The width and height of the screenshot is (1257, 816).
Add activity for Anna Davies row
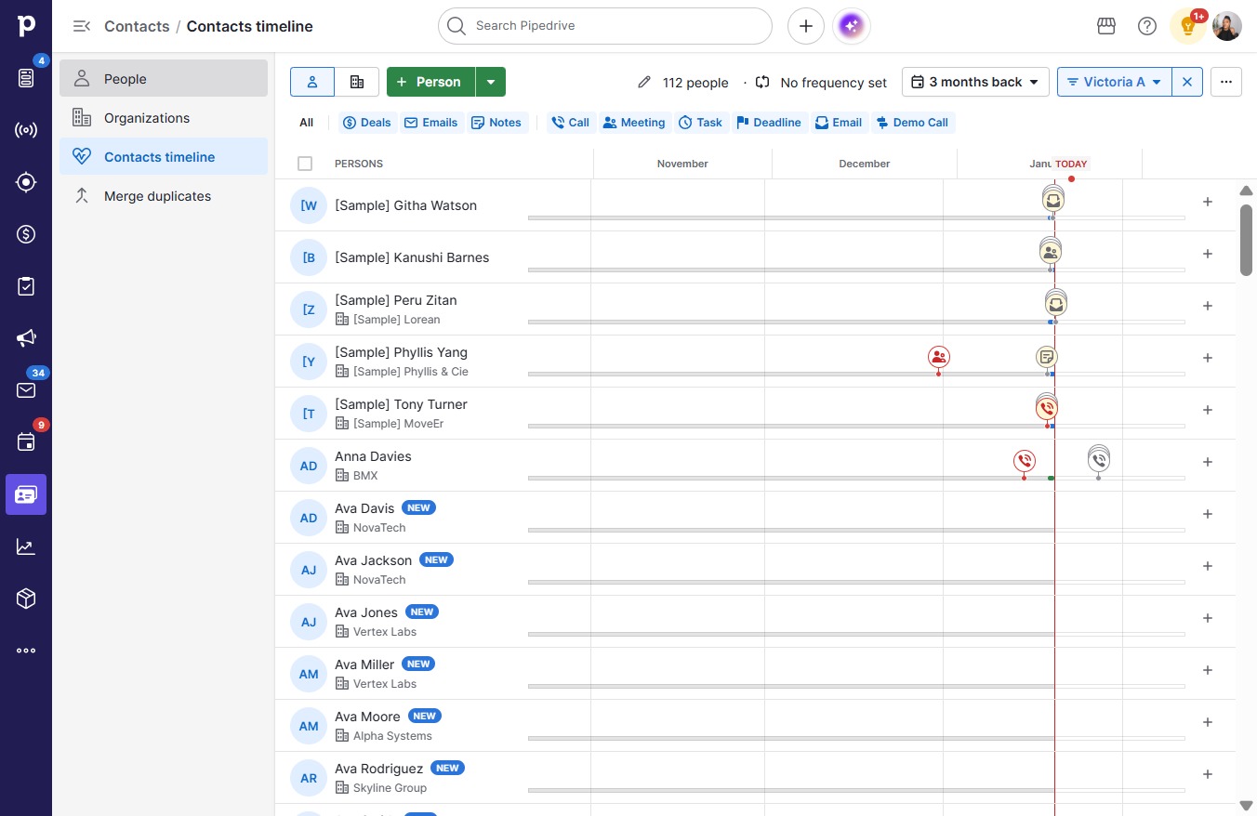click(x=1208, y=462)
